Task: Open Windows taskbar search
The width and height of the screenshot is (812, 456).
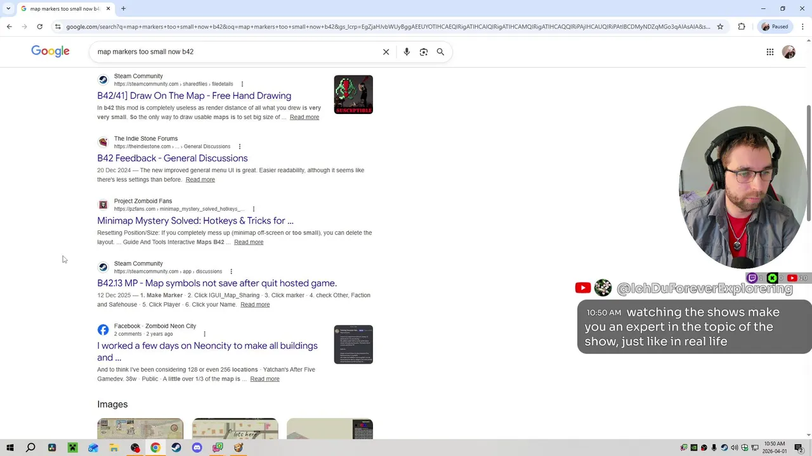Action: pyautogui.click(x=30, y=448)
